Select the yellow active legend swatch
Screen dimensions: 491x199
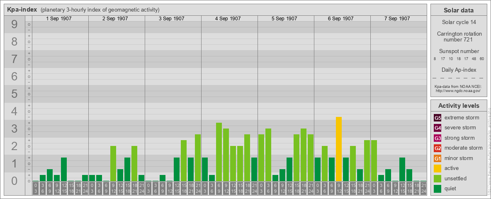point(438,168)
